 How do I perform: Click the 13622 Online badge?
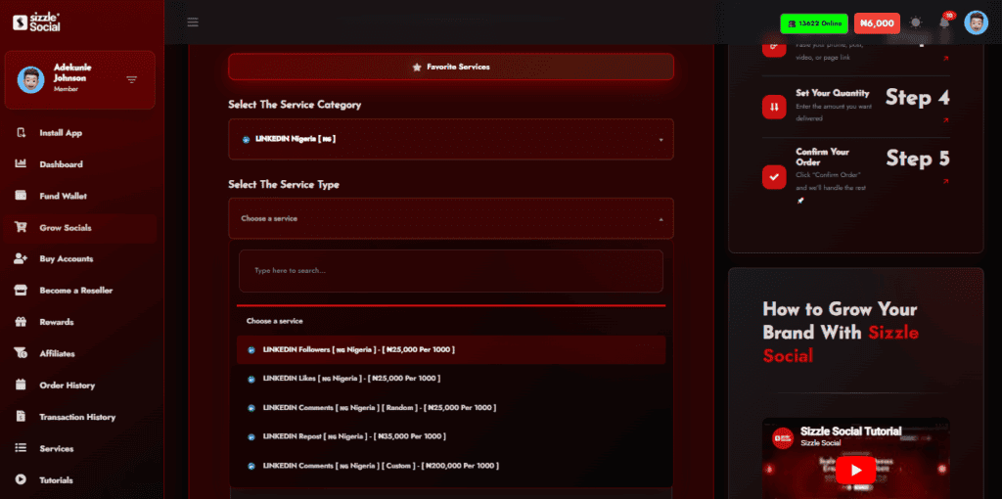pyautogui.click(x=813, y=23)
